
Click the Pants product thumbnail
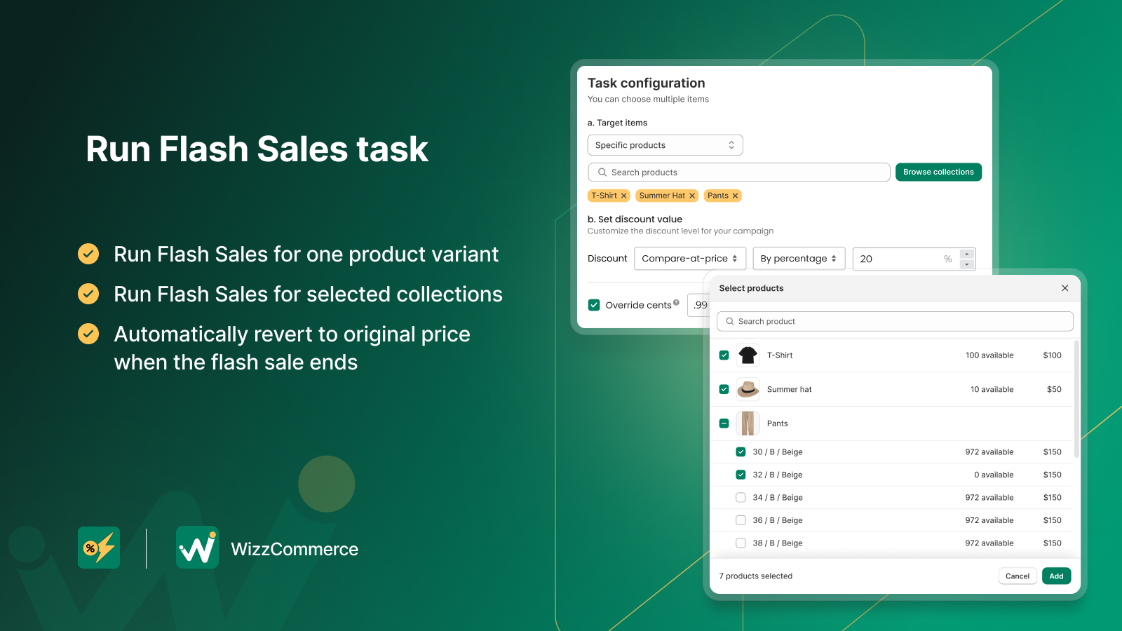[748, 423]
